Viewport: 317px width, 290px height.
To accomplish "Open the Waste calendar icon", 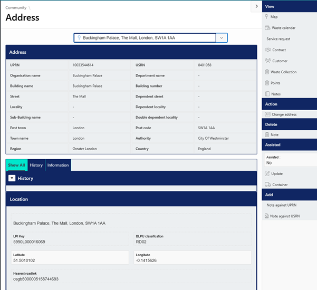I will pos(267,28).
